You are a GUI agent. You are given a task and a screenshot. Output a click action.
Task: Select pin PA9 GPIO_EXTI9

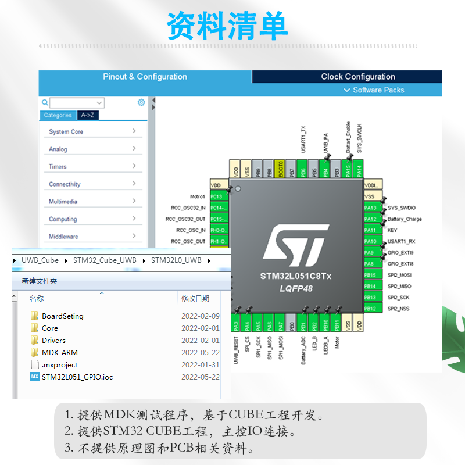point(373,253)
